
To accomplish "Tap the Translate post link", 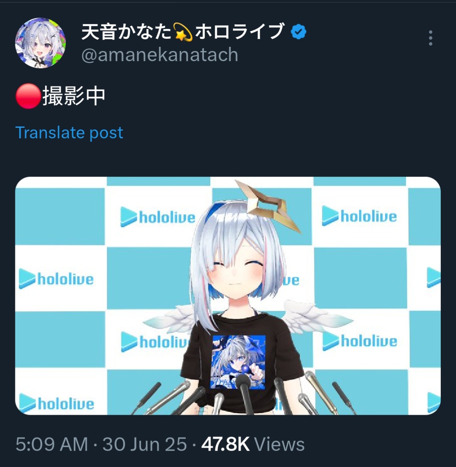I will 69,132.
